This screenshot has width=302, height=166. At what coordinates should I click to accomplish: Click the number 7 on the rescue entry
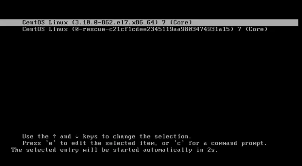coord(239,29)
